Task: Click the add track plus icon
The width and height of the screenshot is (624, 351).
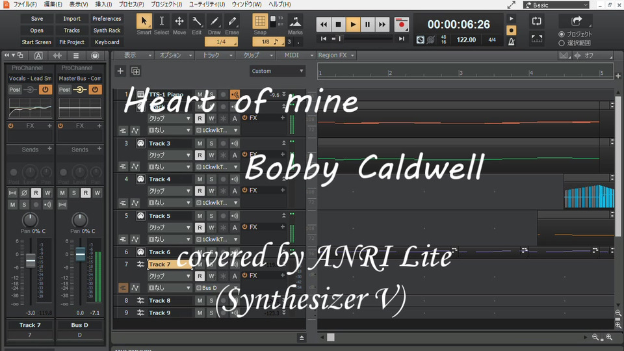Action: pos(120,71)
